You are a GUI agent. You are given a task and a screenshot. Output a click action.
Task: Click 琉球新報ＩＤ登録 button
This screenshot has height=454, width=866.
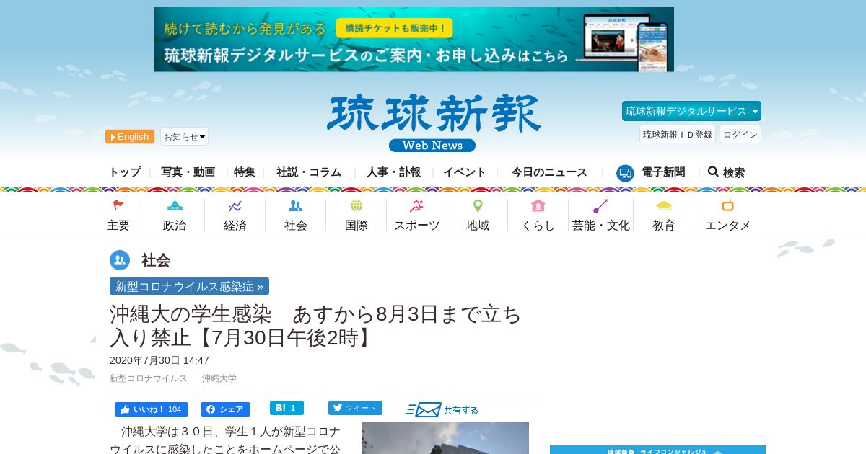coord(678,134)
